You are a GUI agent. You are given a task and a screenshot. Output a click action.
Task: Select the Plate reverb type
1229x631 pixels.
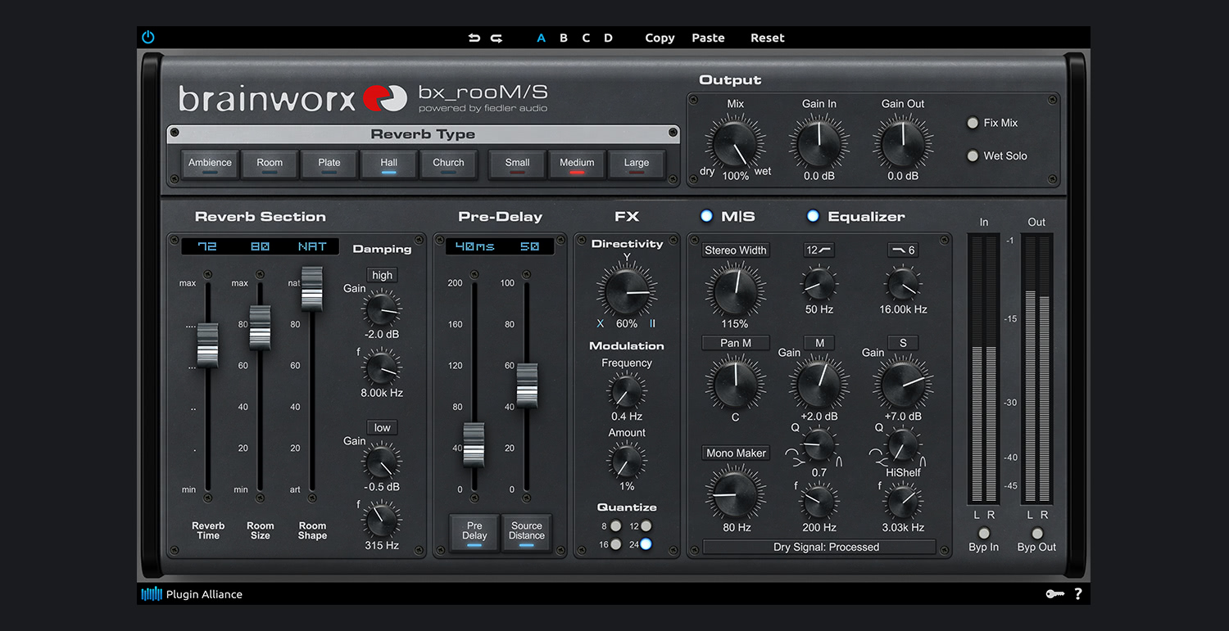329,164
